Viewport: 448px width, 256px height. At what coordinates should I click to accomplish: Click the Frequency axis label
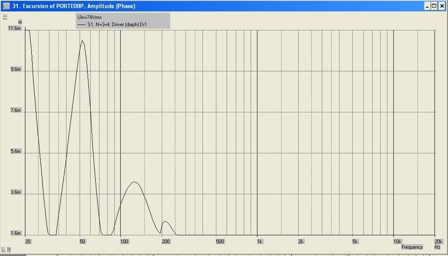412,246
